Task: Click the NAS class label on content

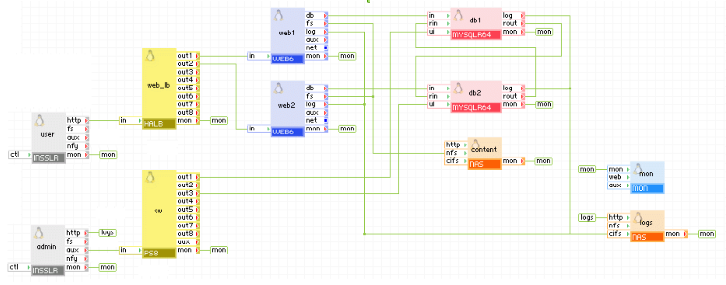Action: pos(484,164)
